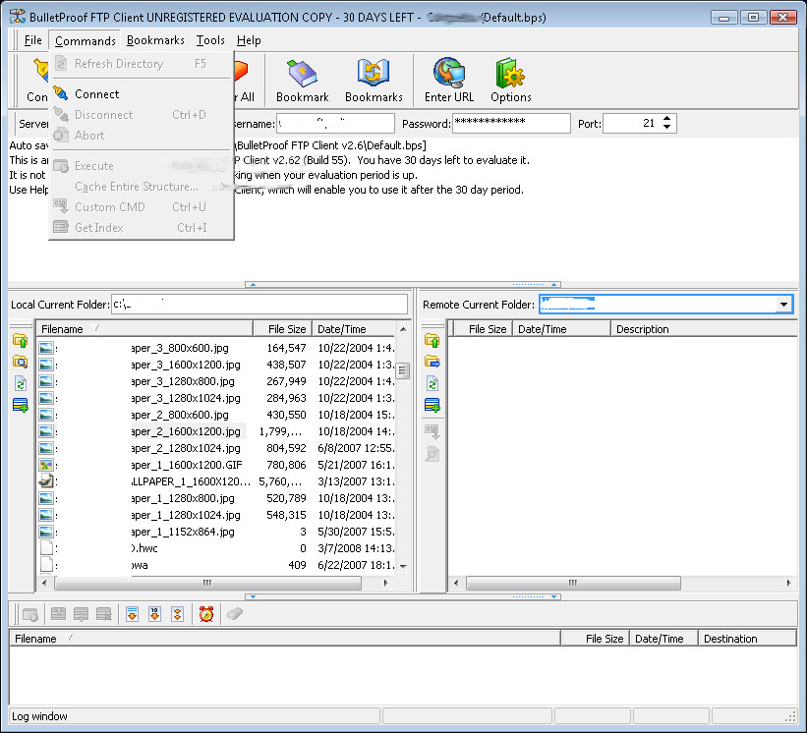This screenshot has height=733, width=807.
Task: Select Custom CMD in the Commands menu
Action: point(141,206)
